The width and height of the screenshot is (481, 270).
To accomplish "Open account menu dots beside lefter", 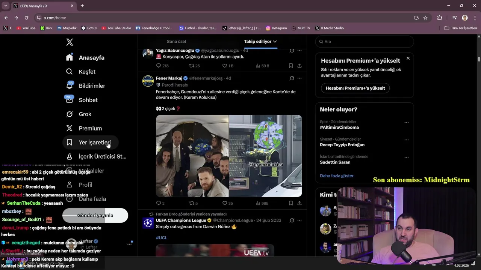I will [x=129, y=244].
